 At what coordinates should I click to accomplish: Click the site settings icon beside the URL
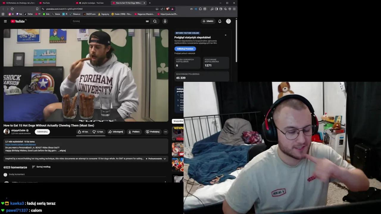point(43,9)
